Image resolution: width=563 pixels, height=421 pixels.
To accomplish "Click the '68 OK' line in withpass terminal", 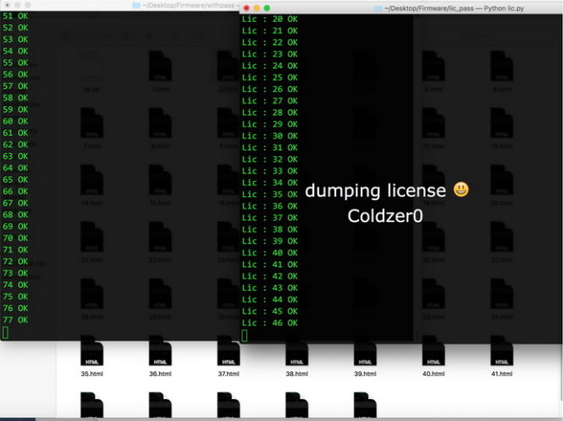I will 15,215.
